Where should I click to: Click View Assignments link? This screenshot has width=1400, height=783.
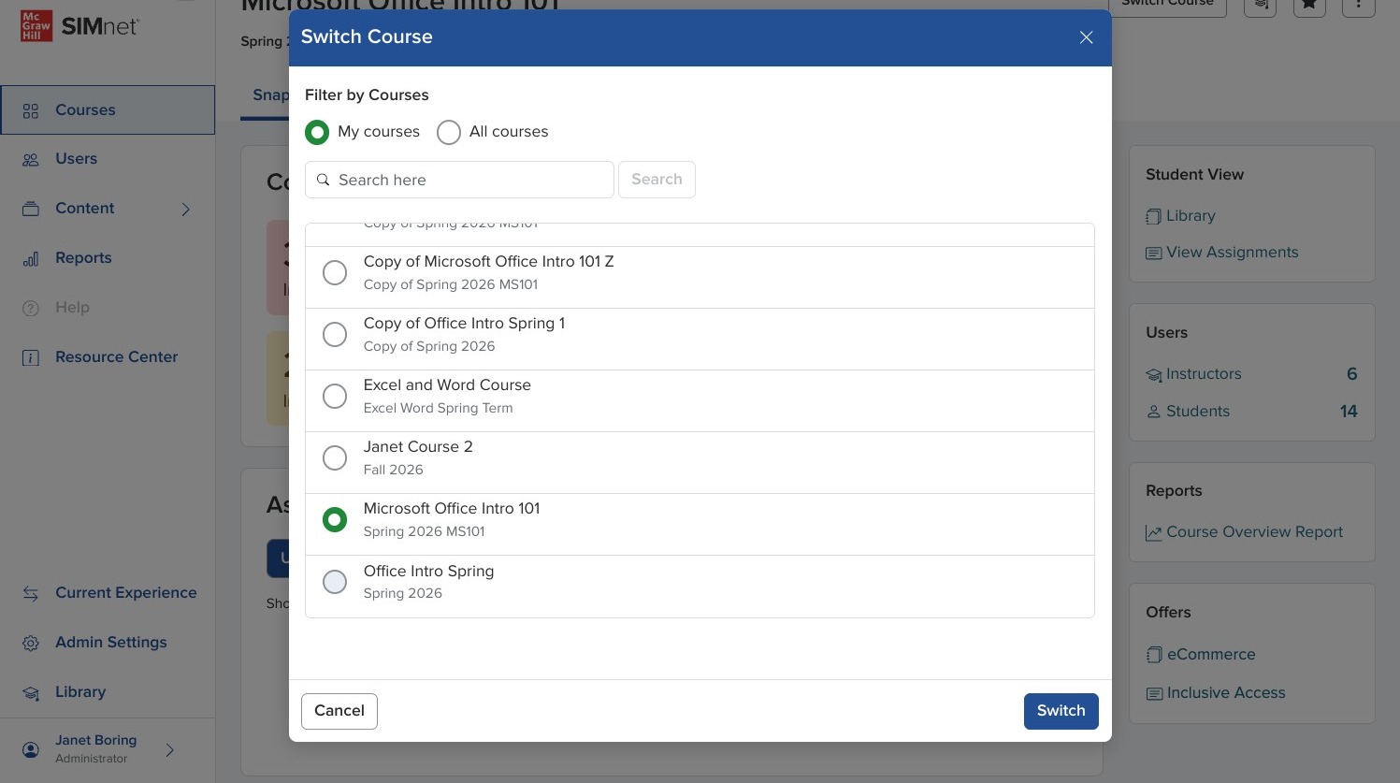[1233, 253]
